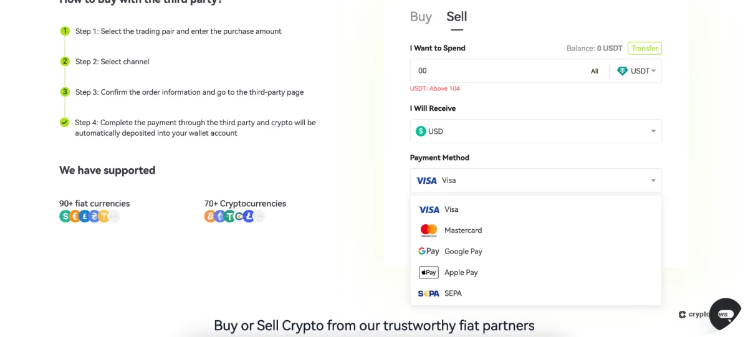
Task: Click the Visa logo in dropdown list
Action: (x=429, y=210)
